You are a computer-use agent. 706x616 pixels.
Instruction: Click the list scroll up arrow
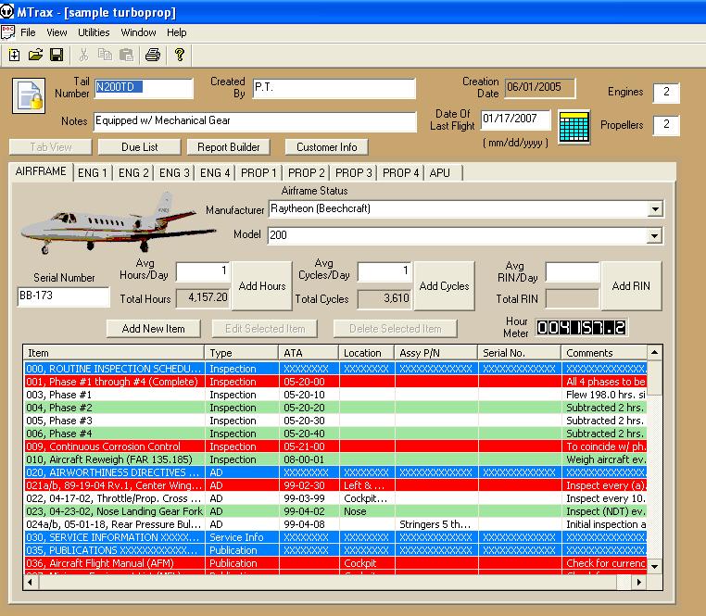click(655, 352)
